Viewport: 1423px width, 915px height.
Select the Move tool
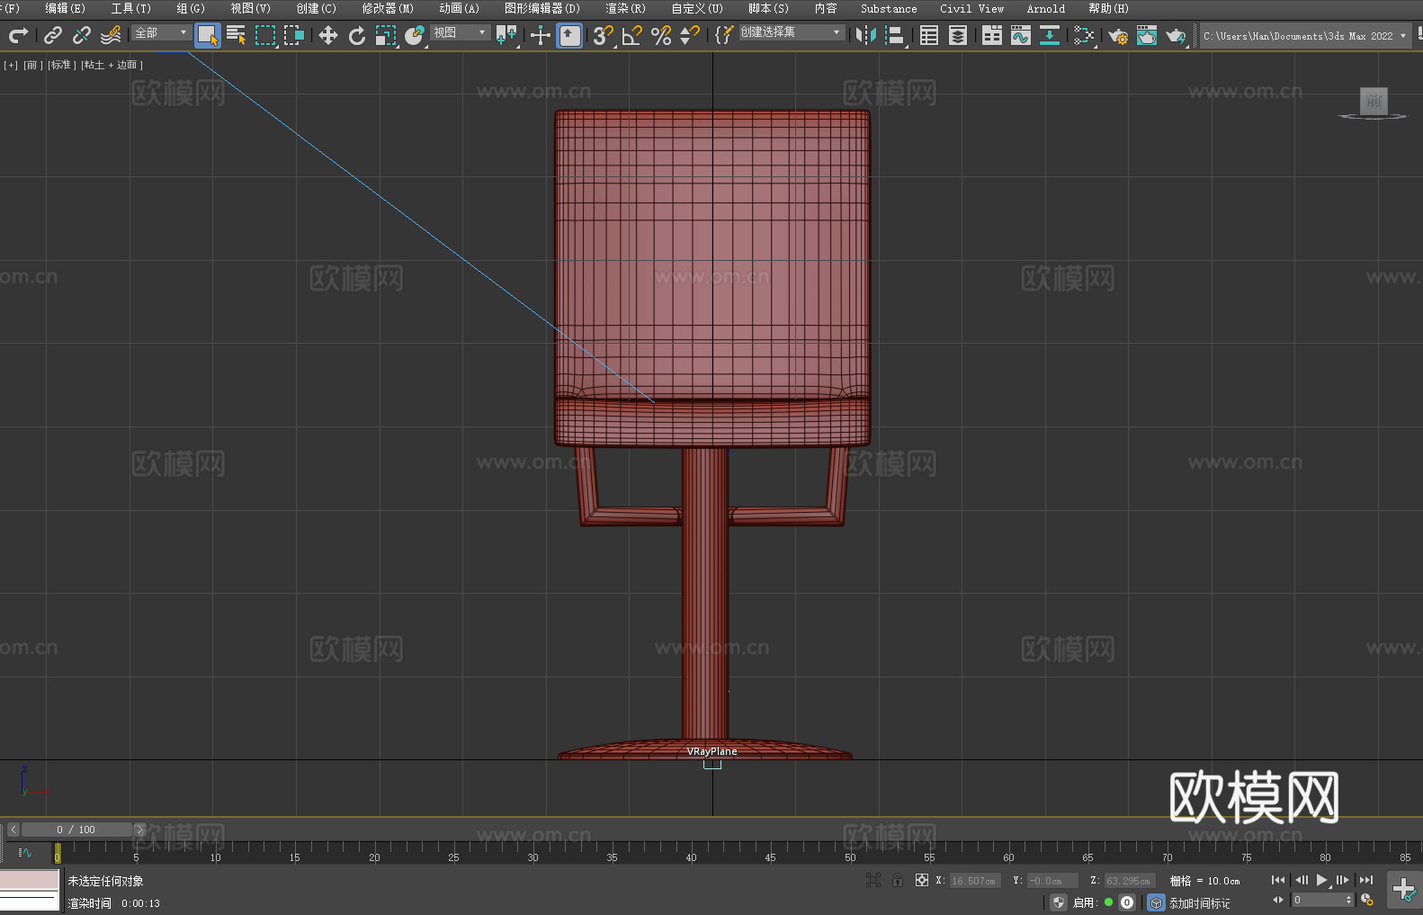[x=328, y=35]
